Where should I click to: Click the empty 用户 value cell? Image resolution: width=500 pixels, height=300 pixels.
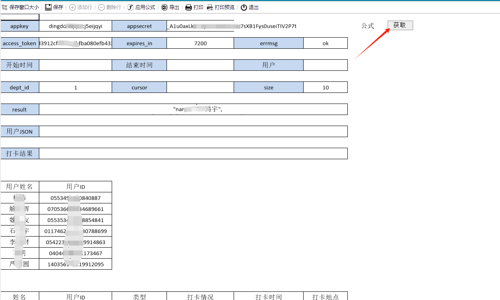click(x=325, y=65)
